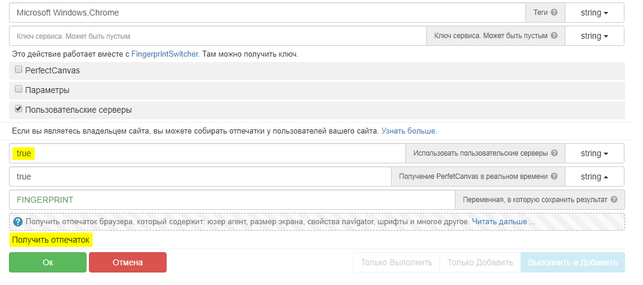Screen dimensions: 643x285
Task: Click blue question icon in description box
Action: 18,222
